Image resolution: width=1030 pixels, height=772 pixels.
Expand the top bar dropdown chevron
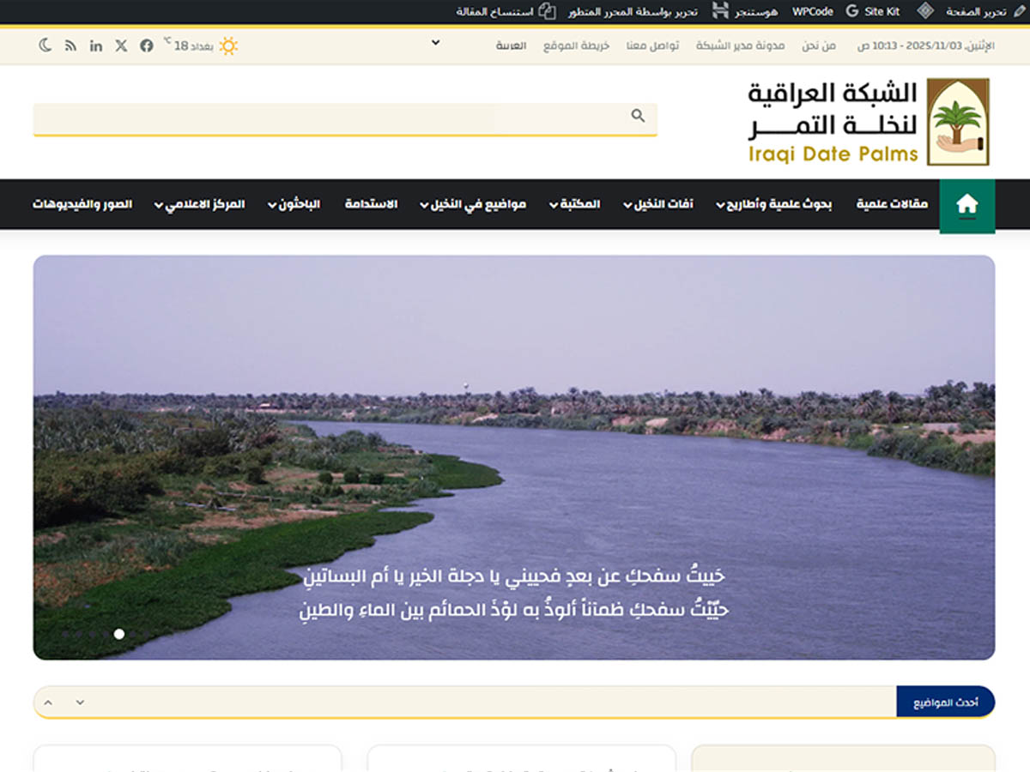[435, 43]
